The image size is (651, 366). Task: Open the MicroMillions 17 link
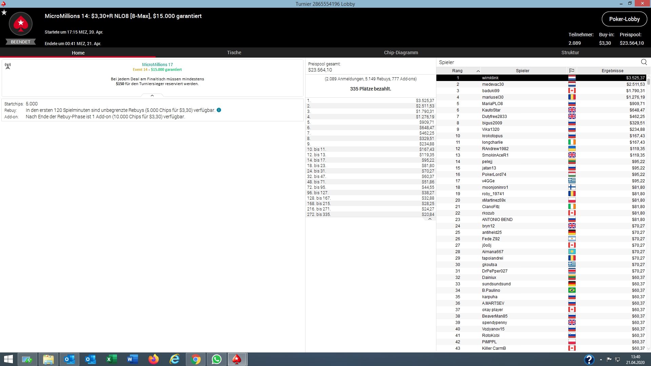click(157, 64)
